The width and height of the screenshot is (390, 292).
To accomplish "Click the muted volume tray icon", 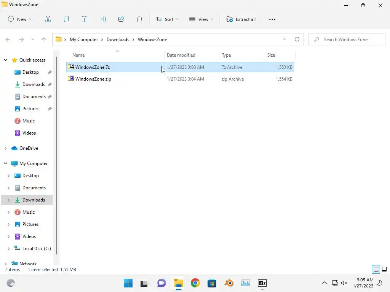I will coord(344,283).
